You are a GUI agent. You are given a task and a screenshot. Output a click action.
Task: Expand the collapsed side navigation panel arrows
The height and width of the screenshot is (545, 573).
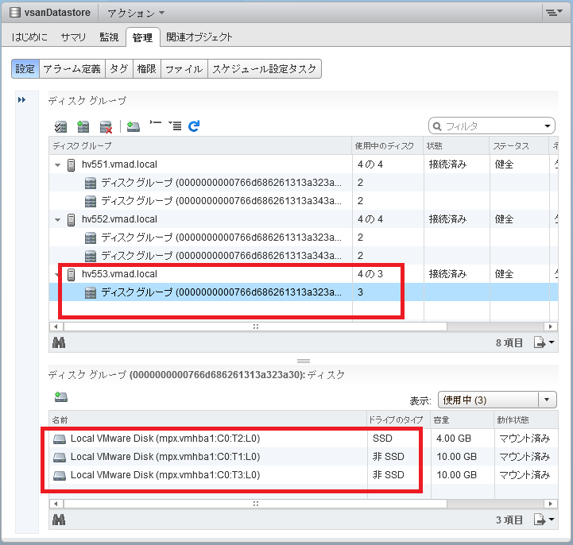coord(22,100)
